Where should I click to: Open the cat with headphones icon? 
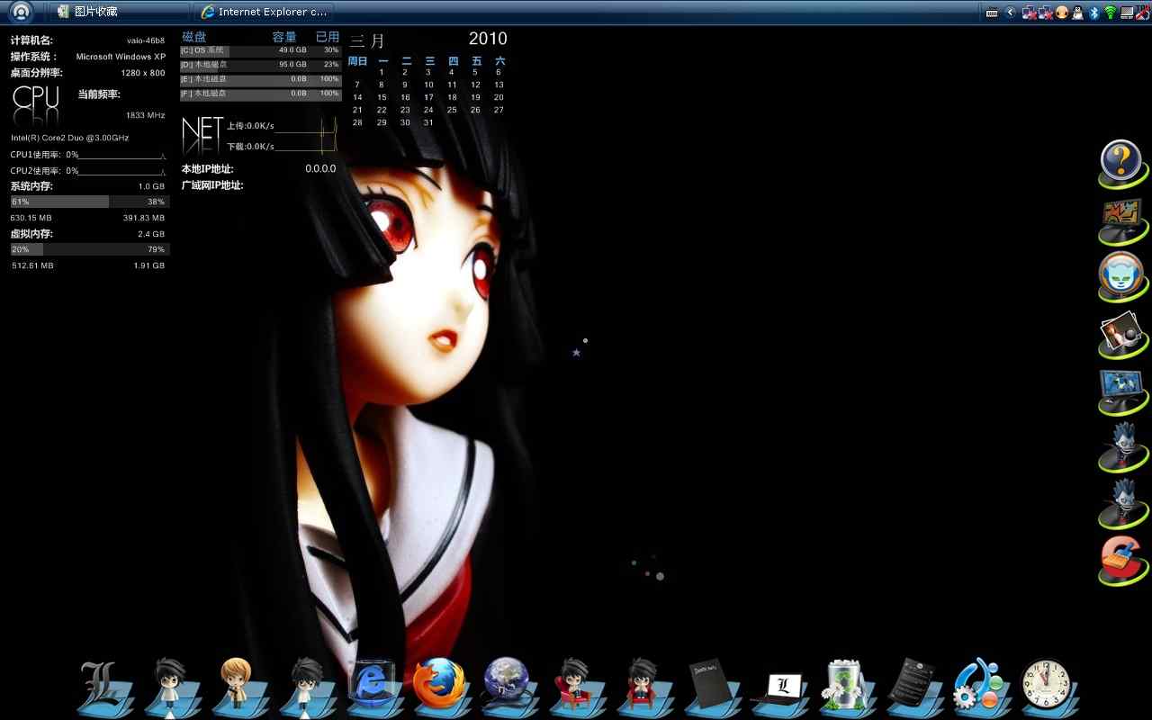(1122, 277)
